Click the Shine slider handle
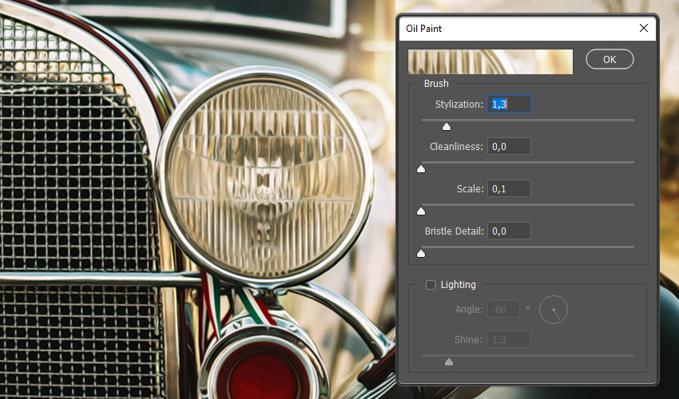The height and width of the screenshot is (399, 679). 449,361
